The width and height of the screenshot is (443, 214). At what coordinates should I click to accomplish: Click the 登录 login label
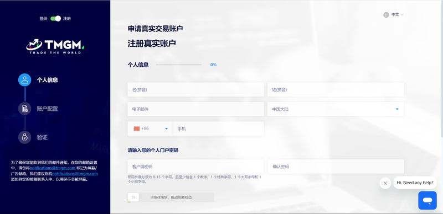click(x=43, y=19)
